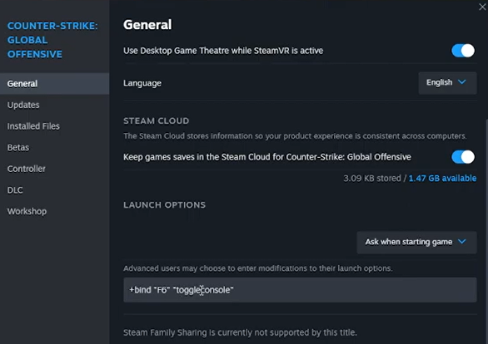
Task: Click the Steam Cloud description sentence
Action: click(x=295, y=136)
